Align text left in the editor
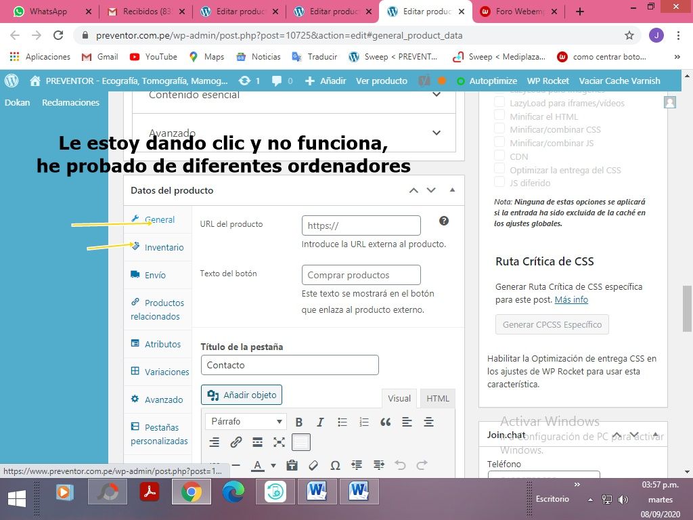This screenshot has width=693, height=520. pos(407,422)
